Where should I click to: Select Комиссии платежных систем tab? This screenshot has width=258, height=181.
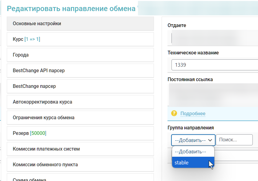point(80,149)
